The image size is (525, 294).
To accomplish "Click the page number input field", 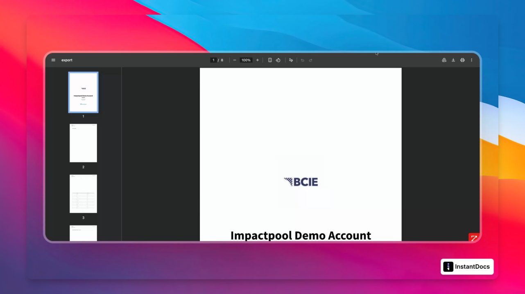I will (213, 60).
